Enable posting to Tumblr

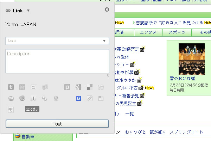point(11,87)
